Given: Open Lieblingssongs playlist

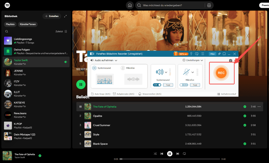Looking at the screenshot, I should point(36,41).
